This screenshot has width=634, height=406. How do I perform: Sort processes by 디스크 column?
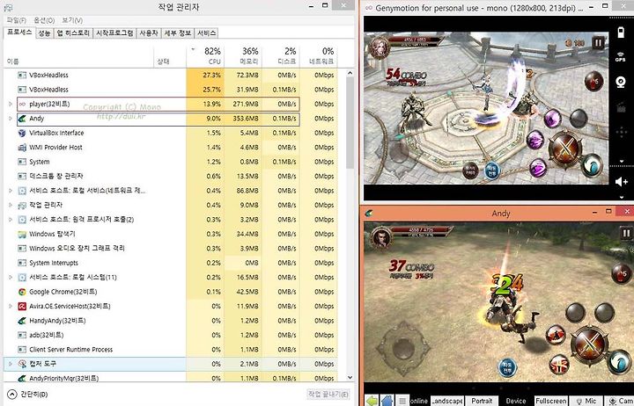pos(280,56)
